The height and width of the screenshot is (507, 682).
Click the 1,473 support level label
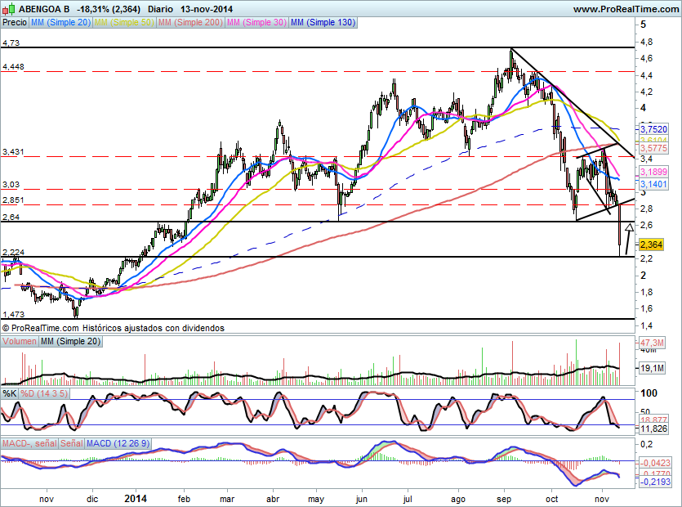(12, 314)
